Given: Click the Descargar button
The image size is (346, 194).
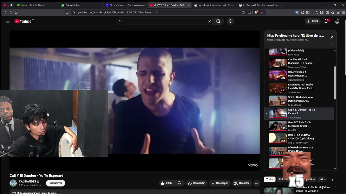Looking at the screenshot, I should [219, 183].
